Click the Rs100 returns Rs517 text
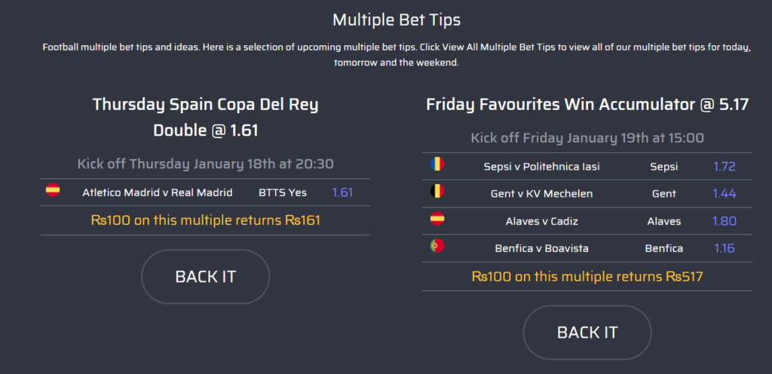The image size is (772, 374). pos(587,277)
